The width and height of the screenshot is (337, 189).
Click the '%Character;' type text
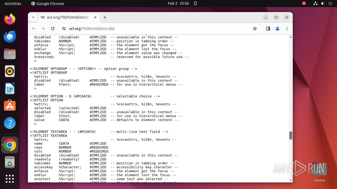coord(70,167)
